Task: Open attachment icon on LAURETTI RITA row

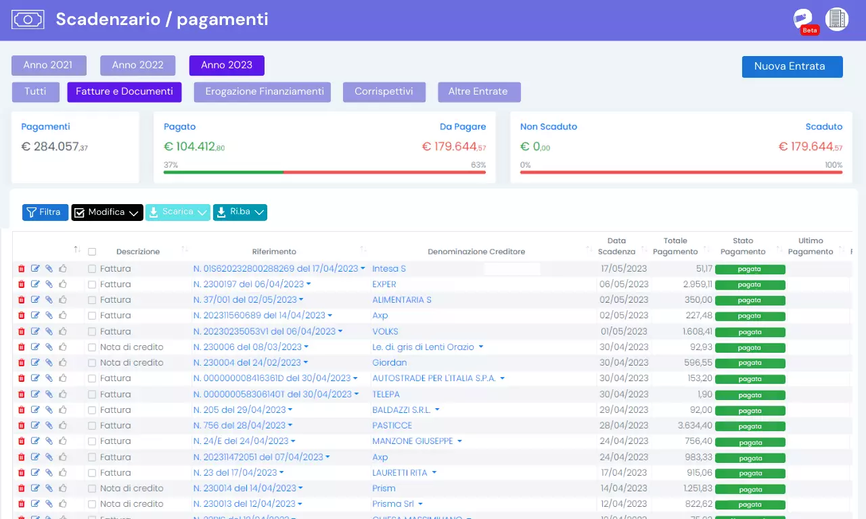Action: click(x=49, y=473)
